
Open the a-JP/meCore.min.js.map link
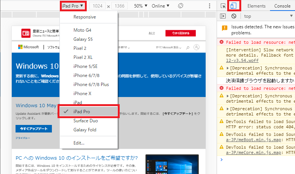tap(253, 152)
